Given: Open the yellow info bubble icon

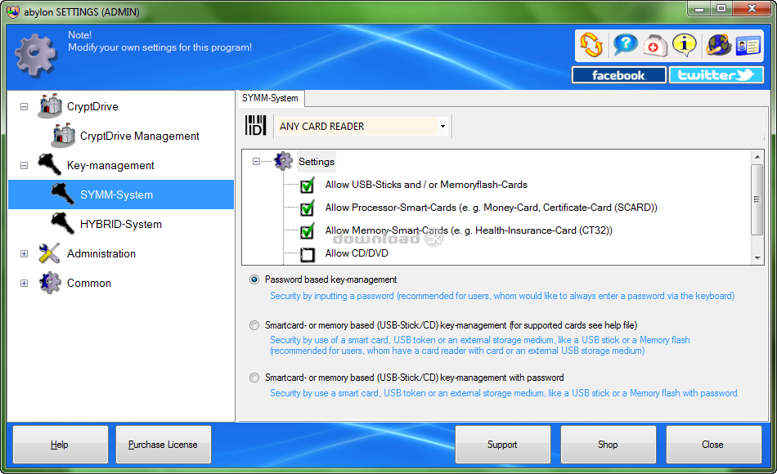Looking at the screenshot, I should (x=685, y=45).
